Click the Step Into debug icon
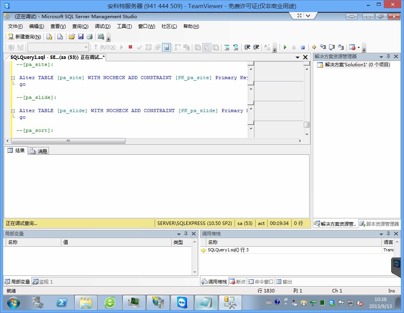The image size is (404, 313). (323, 47)
